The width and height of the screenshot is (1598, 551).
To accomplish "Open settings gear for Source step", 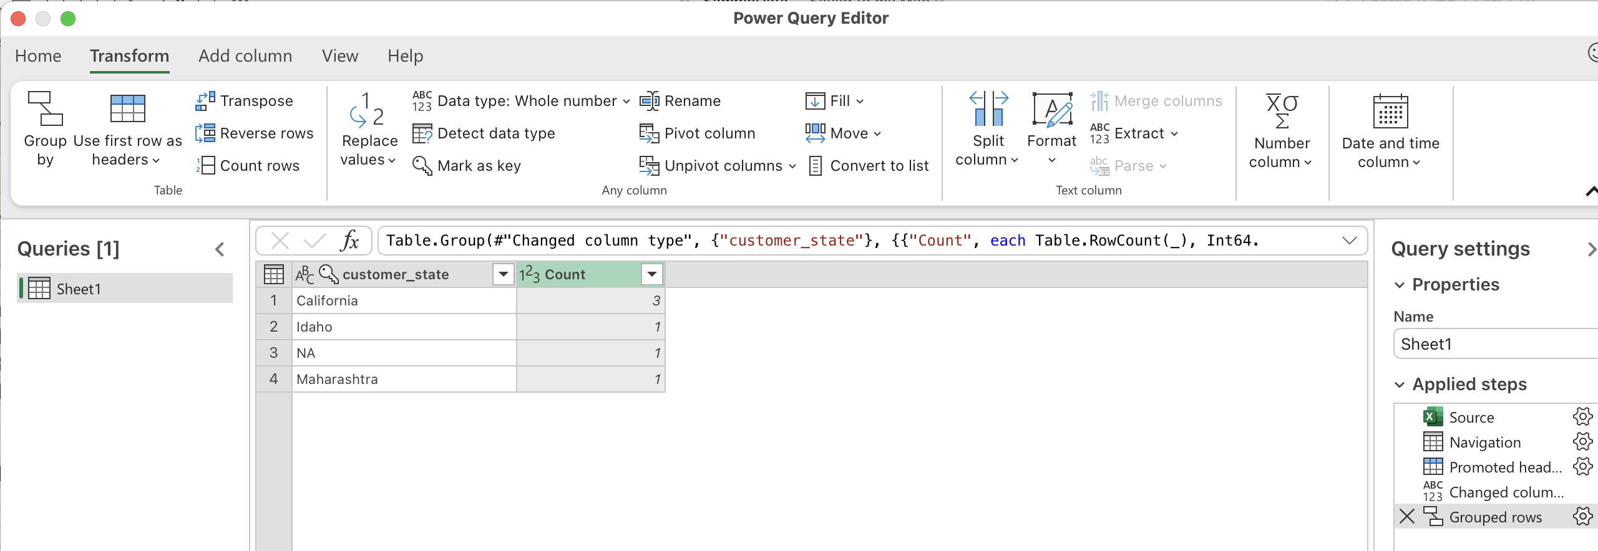I will pyautogui.click(x=1582, y=416).
